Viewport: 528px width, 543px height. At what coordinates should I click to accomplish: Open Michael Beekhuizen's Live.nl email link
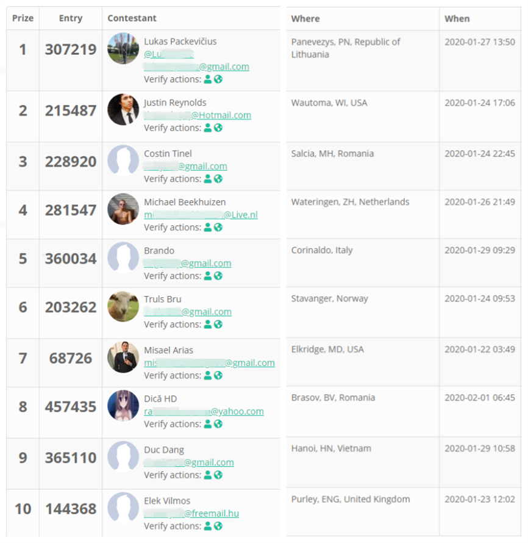click(x=201, y=215)
